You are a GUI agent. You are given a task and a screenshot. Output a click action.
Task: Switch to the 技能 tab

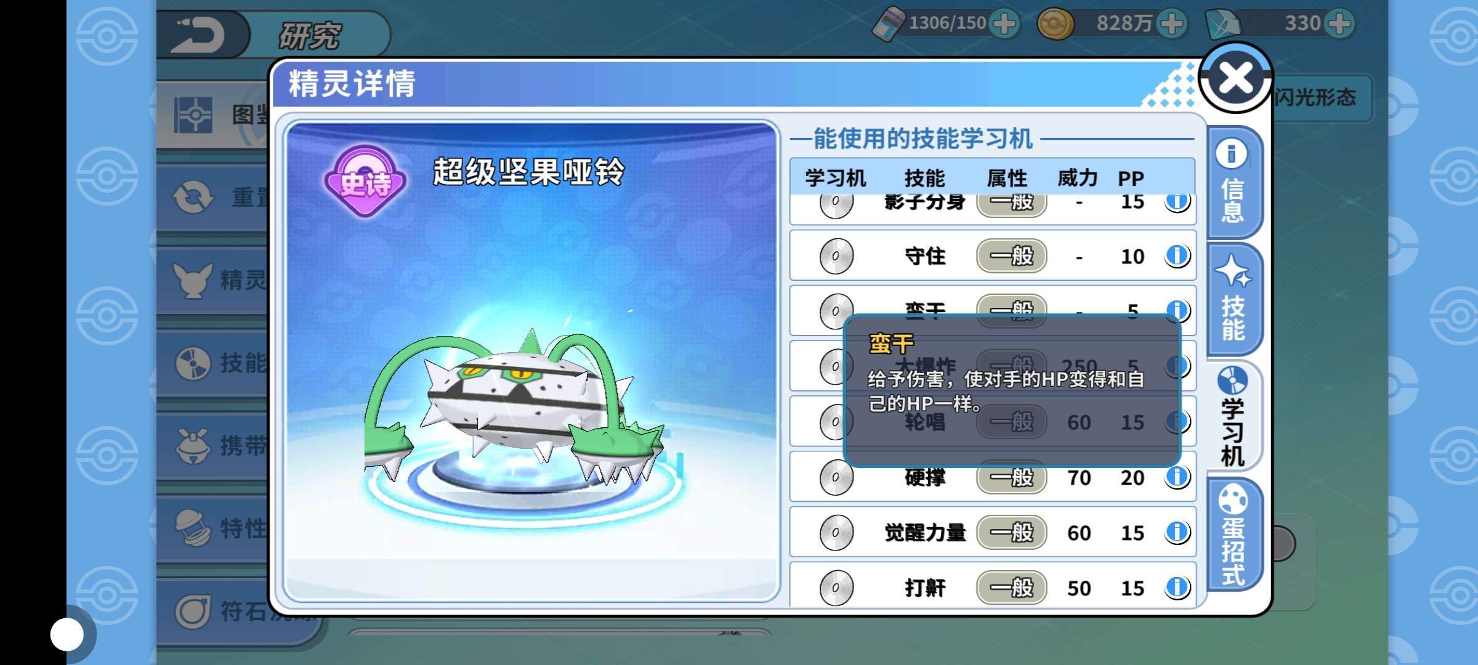point(1234,299)
